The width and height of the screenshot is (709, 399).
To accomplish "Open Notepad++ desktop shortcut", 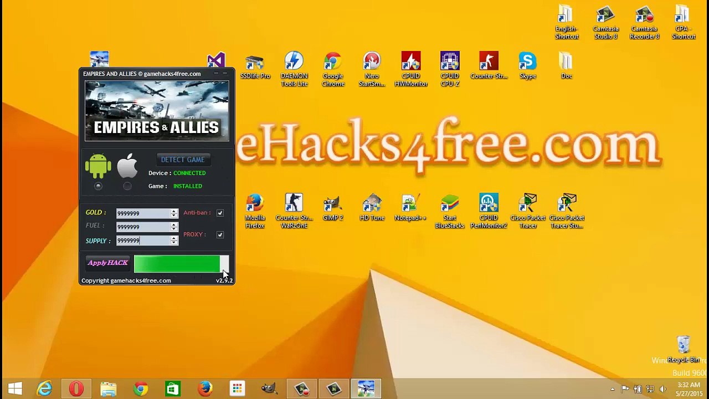I will click(410, 208).
